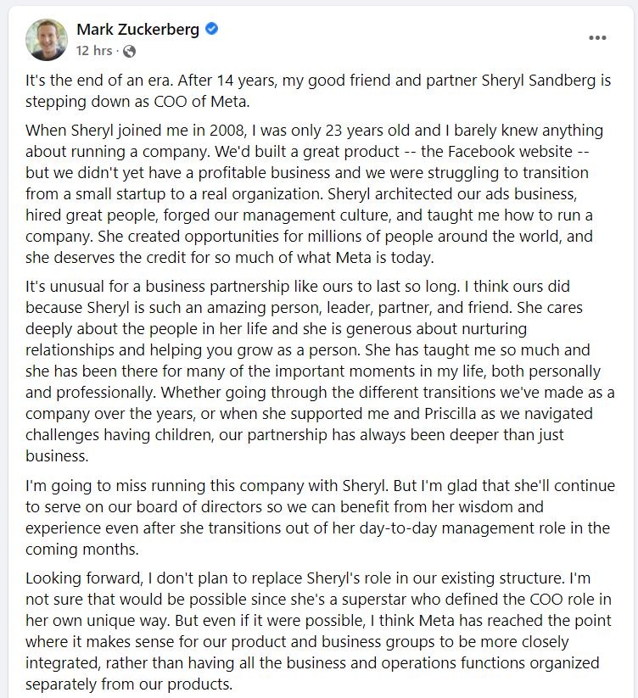
Task: Open the three-dot post options menu
Action: point(597,38)
